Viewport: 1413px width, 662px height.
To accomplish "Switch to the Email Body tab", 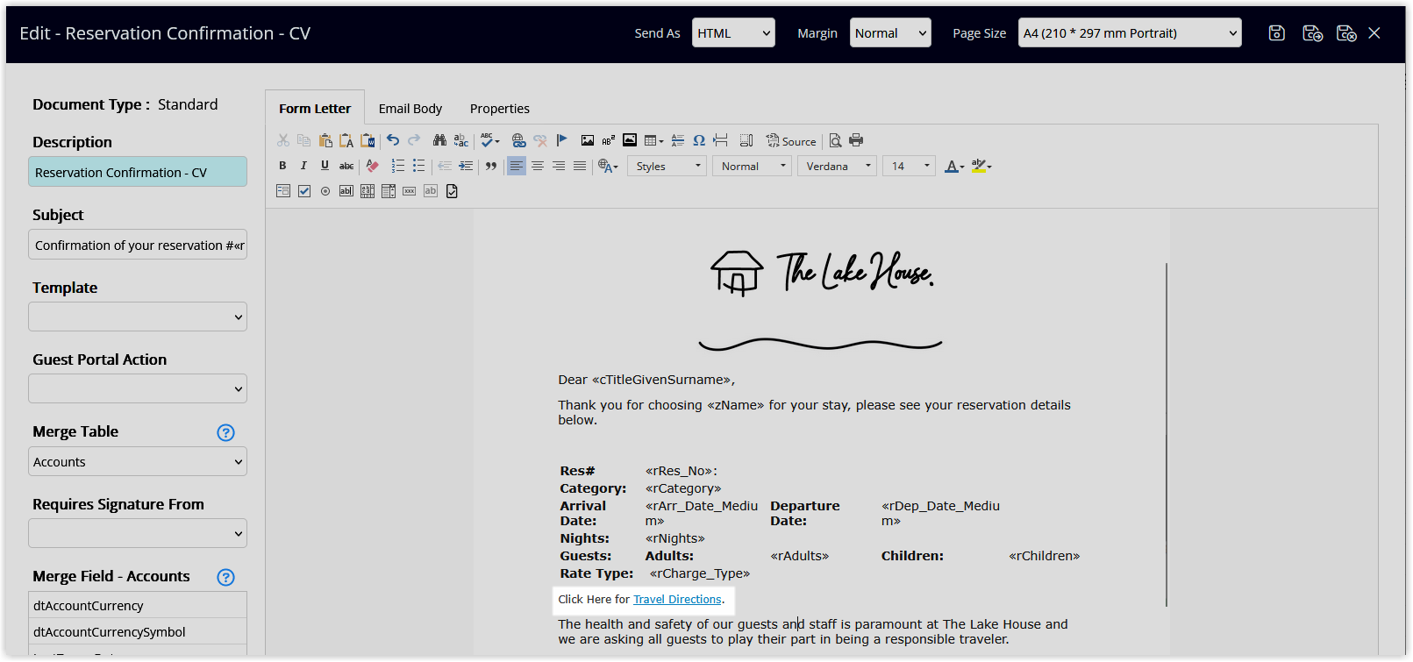I will [x=410, y=109].
